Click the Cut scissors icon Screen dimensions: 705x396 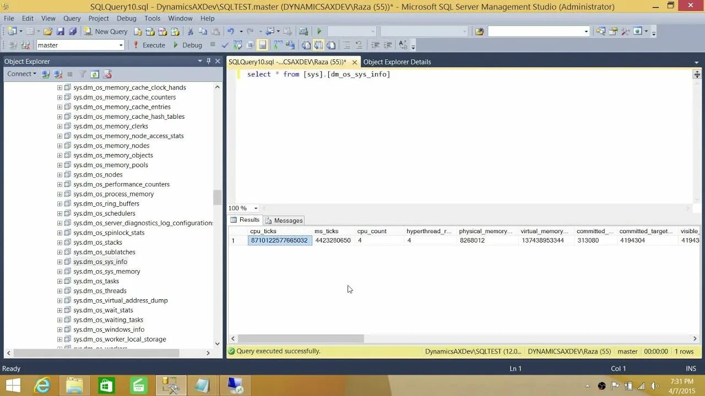pos(190,31)
